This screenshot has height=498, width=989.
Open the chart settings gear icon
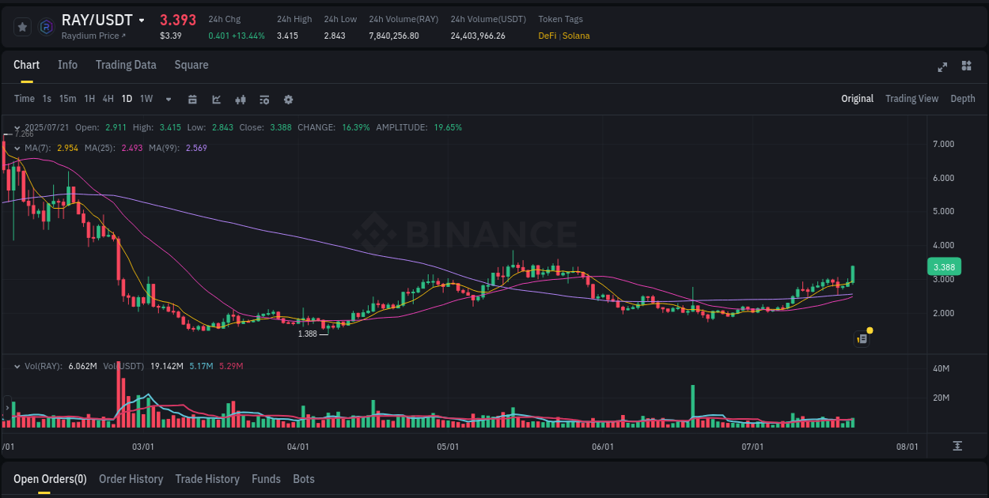point(288,100)
